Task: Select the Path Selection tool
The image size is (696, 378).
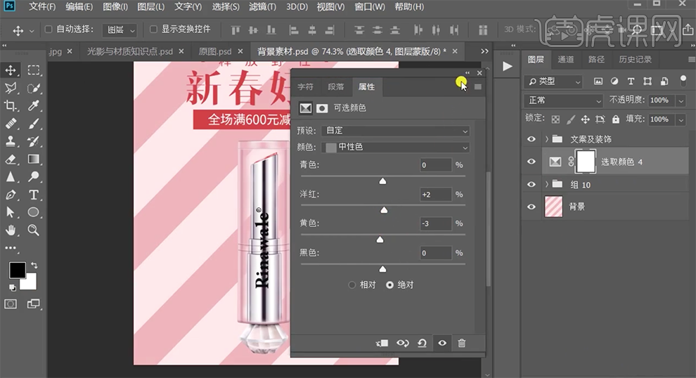Action: coord(11,212)
